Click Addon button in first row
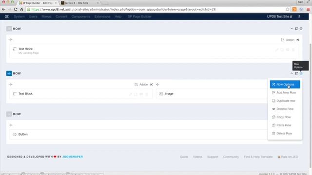312x175 pixels. [x=288, y=40]
